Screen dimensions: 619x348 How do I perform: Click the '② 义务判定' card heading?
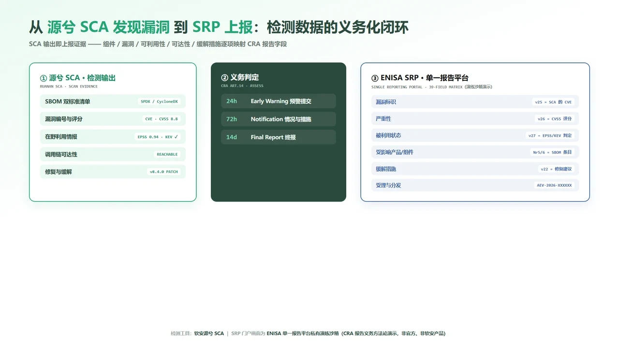[x=240, y=77]
